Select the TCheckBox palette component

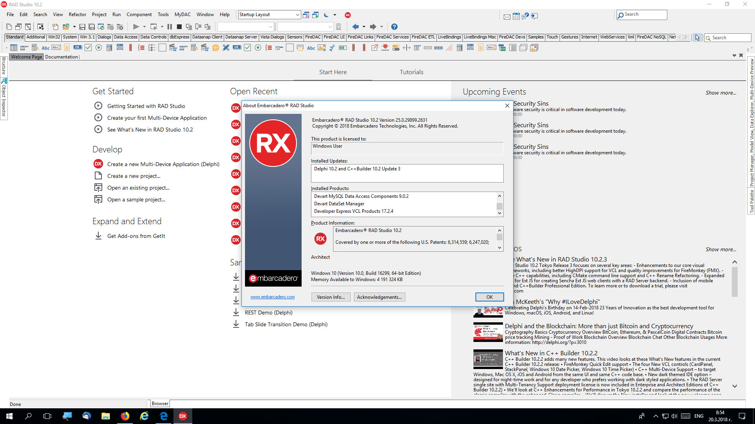coord(88,48)
